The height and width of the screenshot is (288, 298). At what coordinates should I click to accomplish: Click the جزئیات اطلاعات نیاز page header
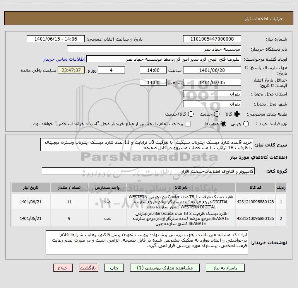pyautogui.click(x=264, y=19)
